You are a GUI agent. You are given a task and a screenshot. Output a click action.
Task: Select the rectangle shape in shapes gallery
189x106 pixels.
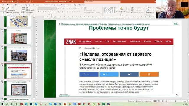(x=110, y=8)
